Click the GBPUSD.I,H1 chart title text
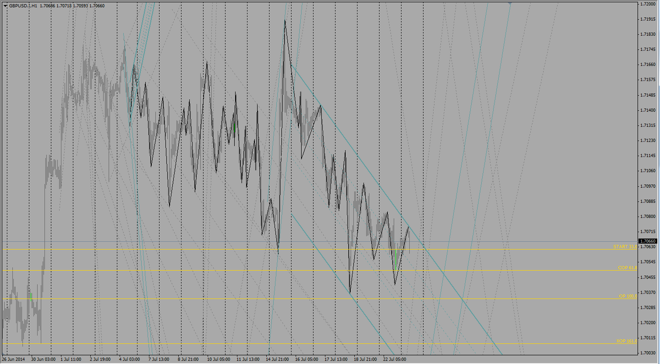This screenshot has height=364, width=660. tap(23, 6)
